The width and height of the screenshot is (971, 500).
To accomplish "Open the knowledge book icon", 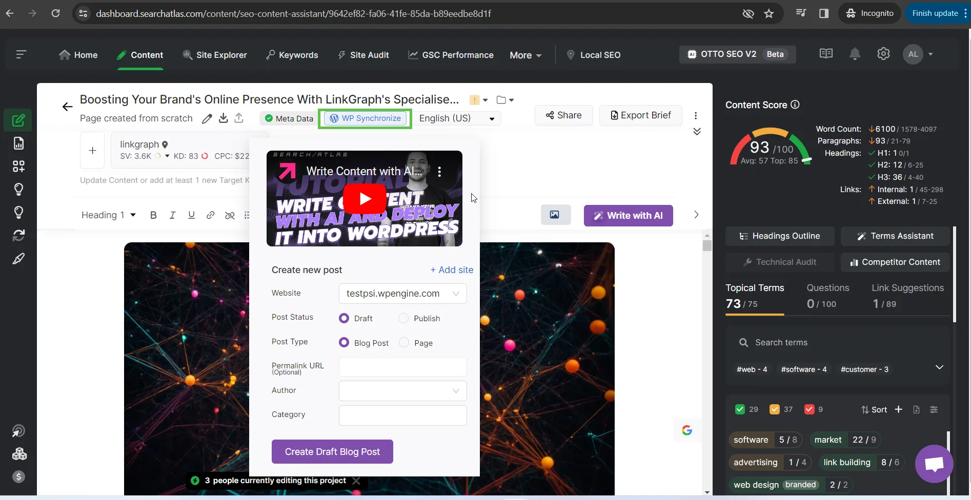I will coord(826,54).
